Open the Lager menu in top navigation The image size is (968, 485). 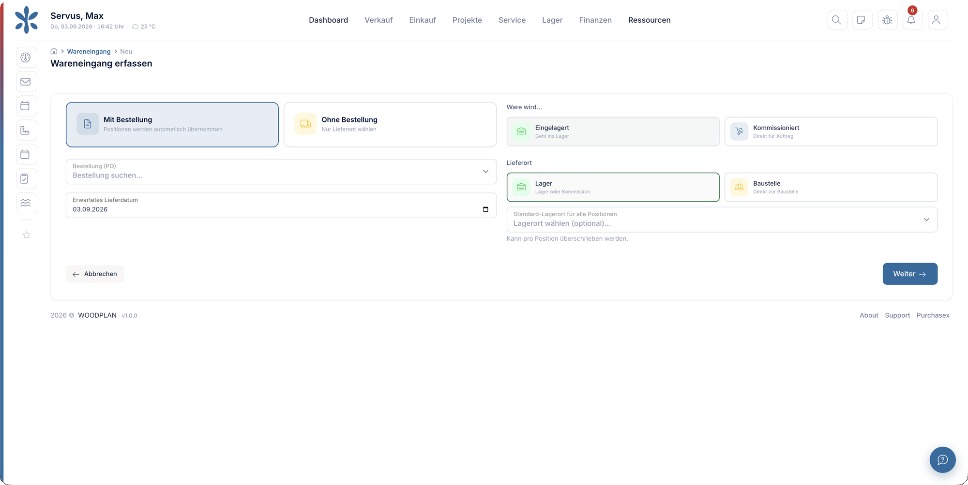[552, 20]
